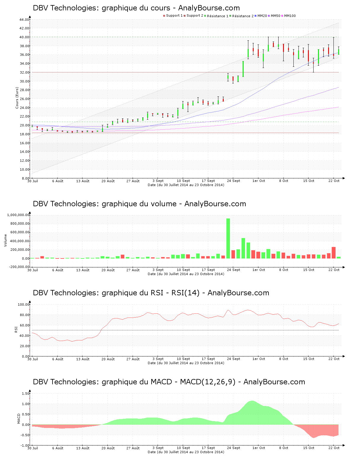Click '30 Juil' on the price chart x-axis
Image resolution: width=356 pixels, height=460 pixels.
pyautogui.click(x=33, y=181)
